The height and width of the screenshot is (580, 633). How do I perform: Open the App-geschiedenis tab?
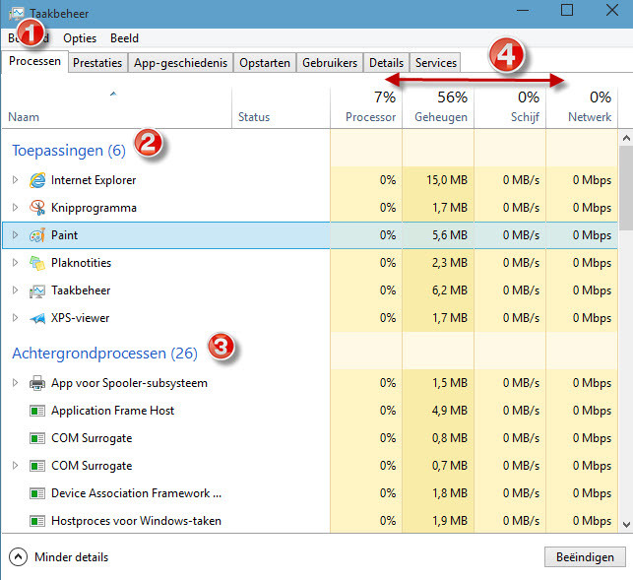180,63
